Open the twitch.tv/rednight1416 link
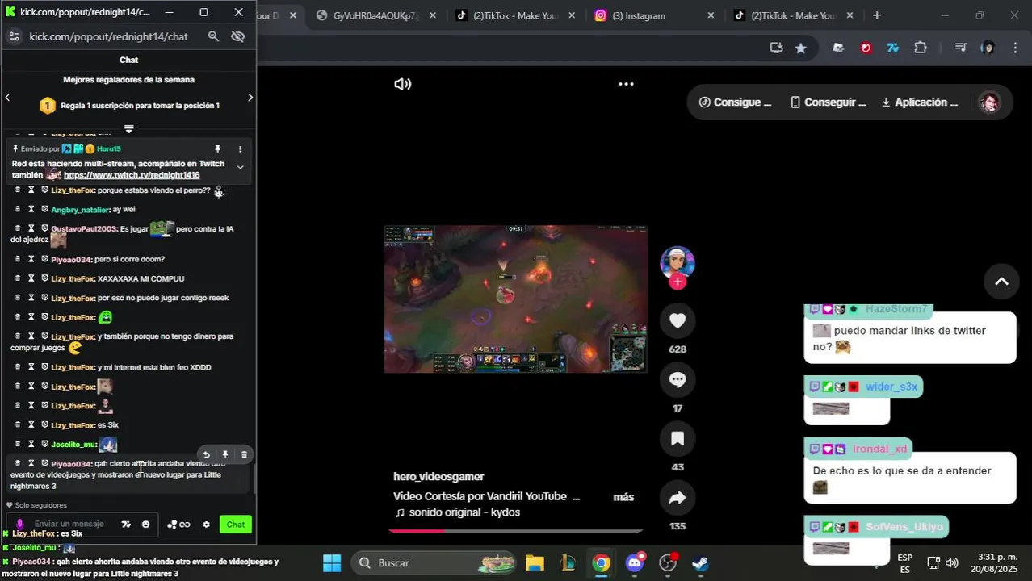The image size is (1032, 581). [x=132, y=175]
